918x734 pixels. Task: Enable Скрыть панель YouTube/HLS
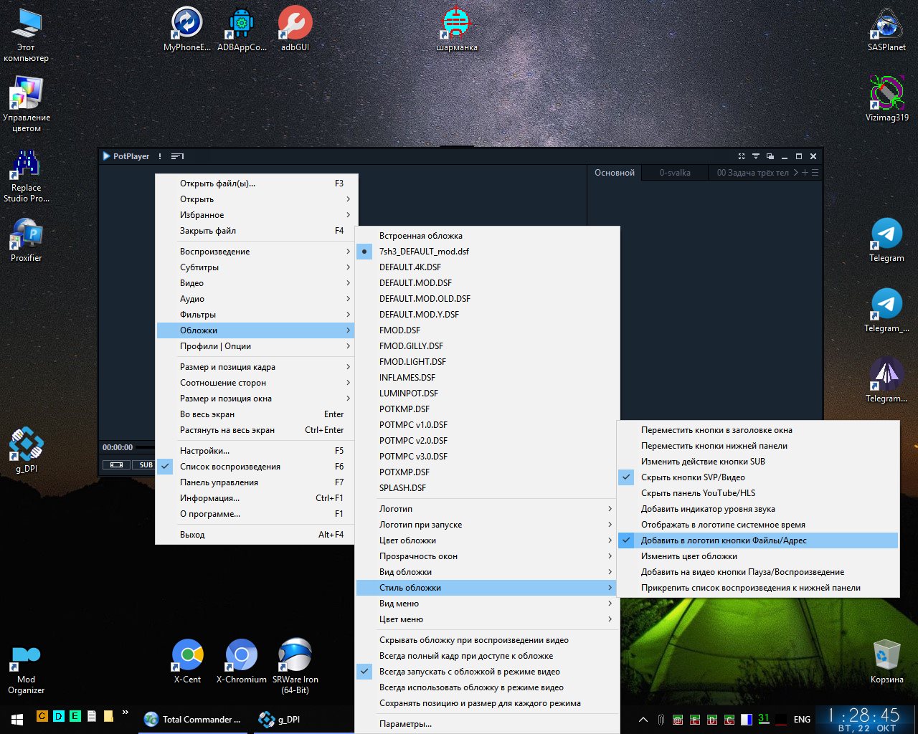coord(758,493)
